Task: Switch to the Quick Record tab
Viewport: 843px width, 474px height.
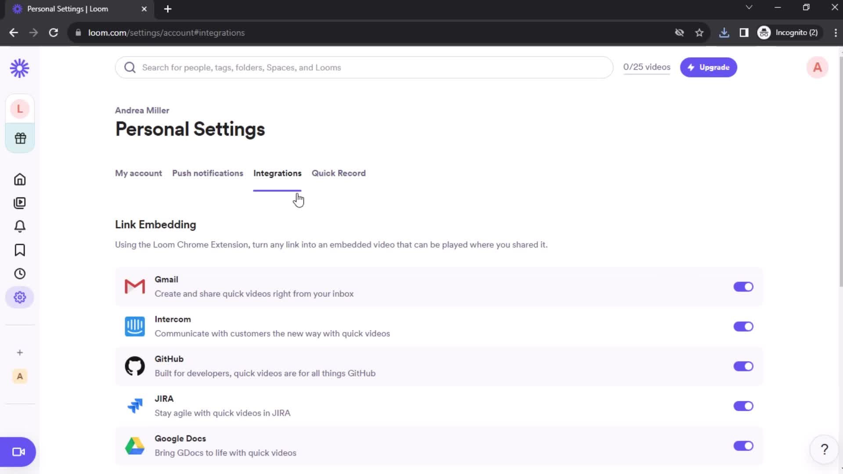Action: pos(339,173)
